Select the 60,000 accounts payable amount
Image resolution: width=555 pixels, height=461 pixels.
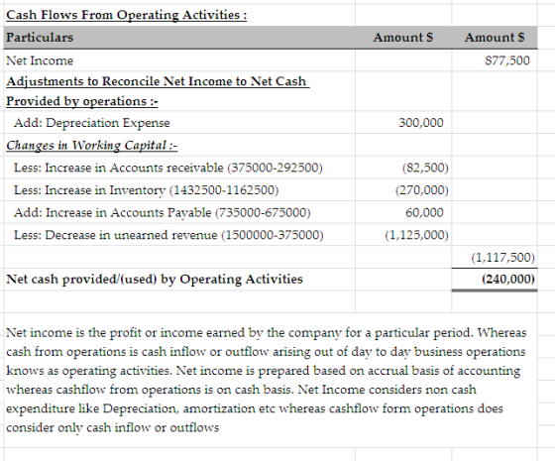[x=424, y=212]
